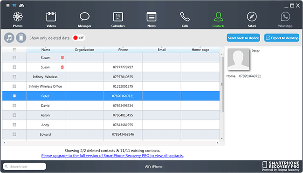Sort by Home page column header
This screenshot has width=303, height=173.
[x=200, y=50]
